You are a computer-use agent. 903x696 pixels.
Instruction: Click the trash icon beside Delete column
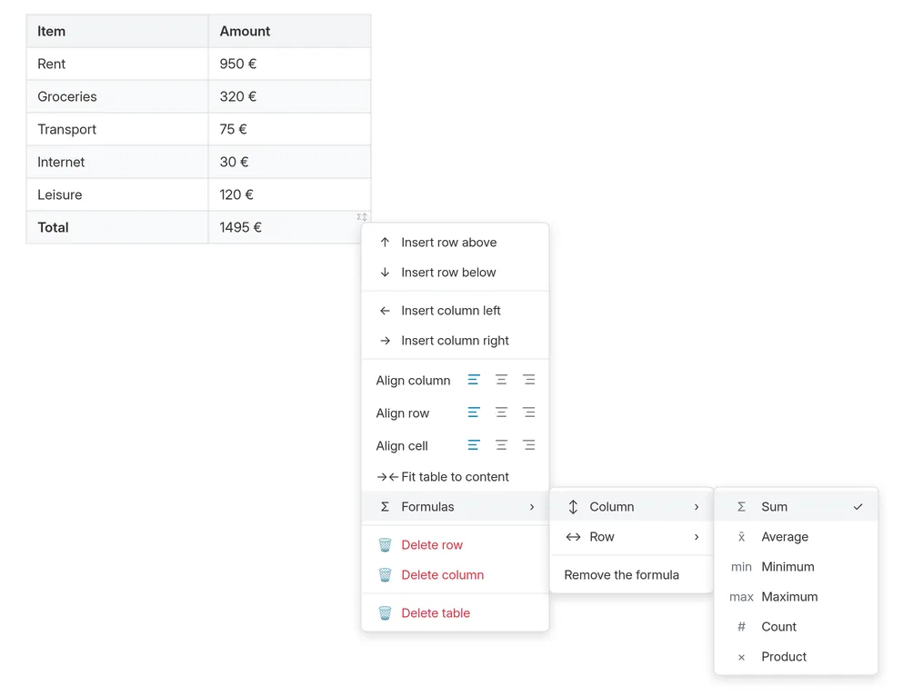pyautogui.click(x=385, y=574)
